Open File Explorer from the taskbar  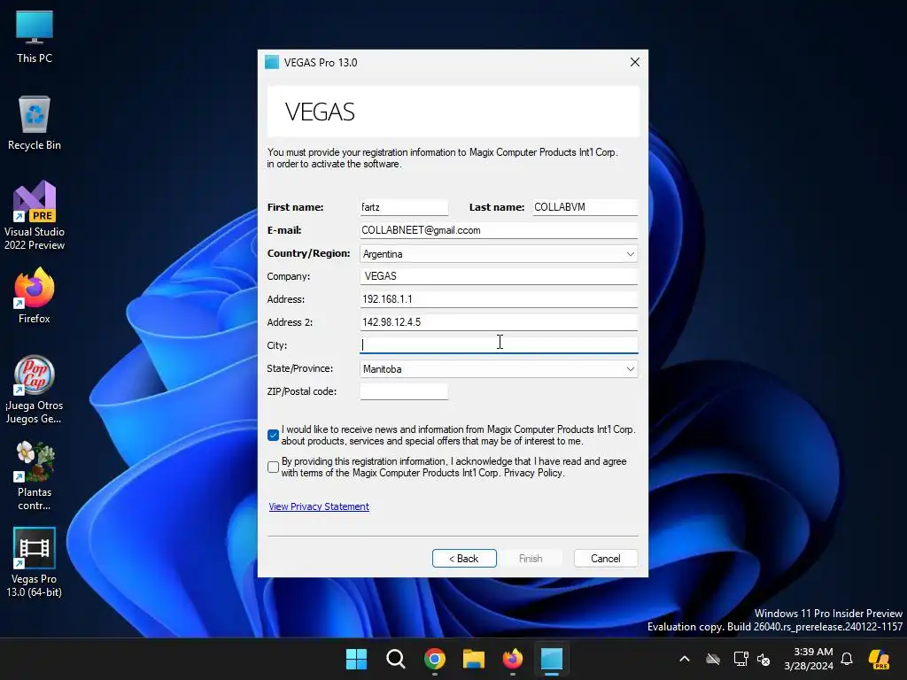[x=474, y=659]
